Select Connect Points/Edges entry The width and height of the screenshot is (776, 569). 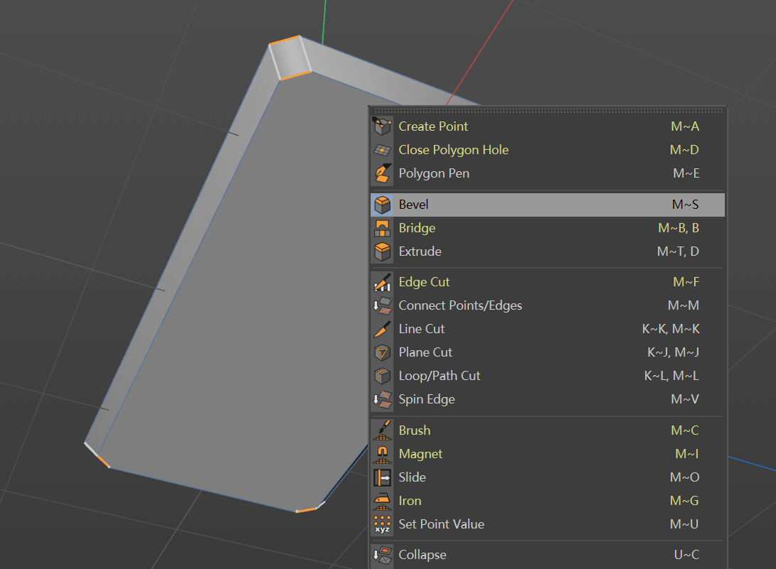548,305
